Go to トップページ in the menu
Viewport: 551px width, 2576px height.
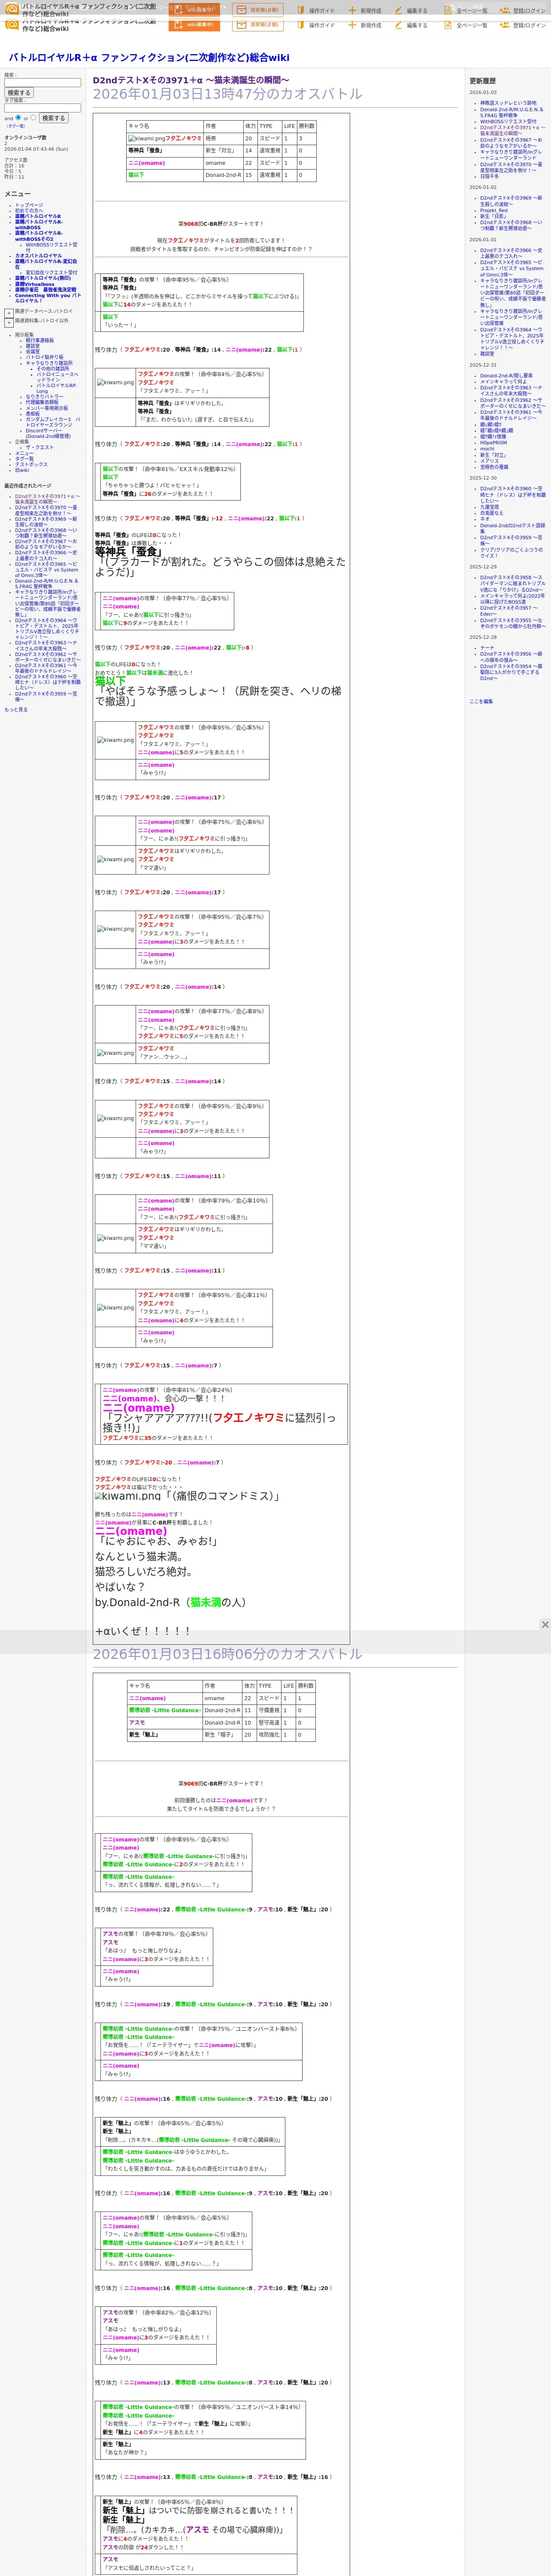[29, 205]
